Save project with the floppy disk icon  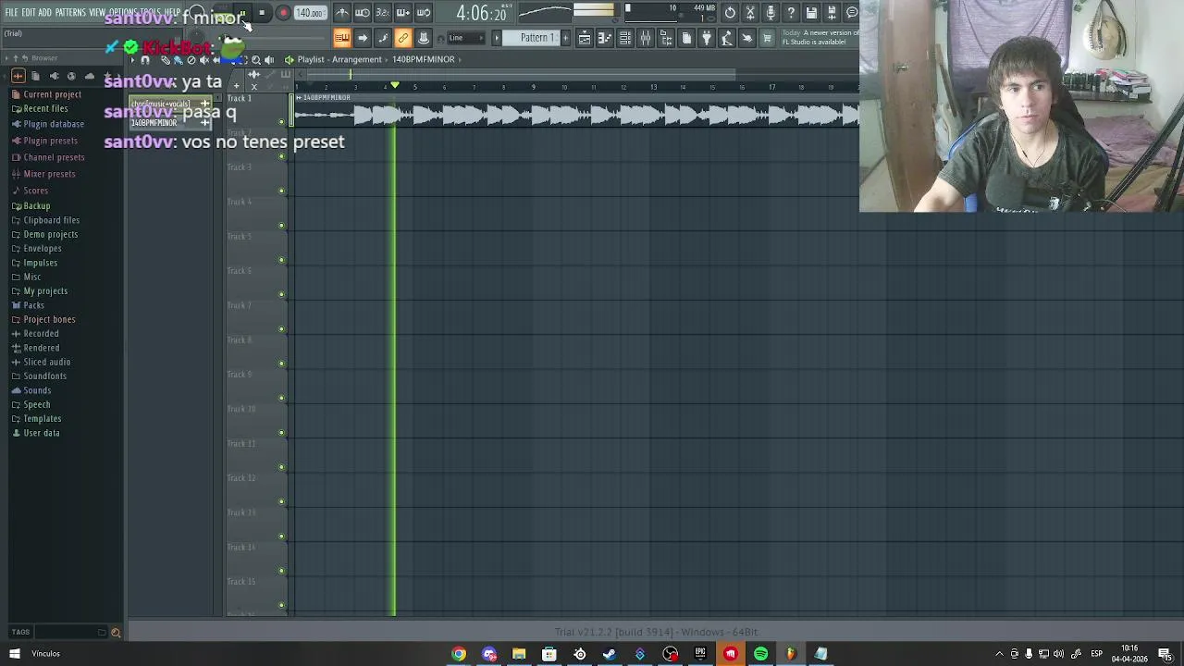click(x=811, y=13)
